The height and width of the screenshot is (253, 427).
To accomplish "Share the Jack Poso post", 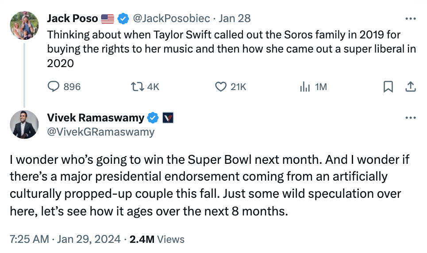I will tap(411, 87).
